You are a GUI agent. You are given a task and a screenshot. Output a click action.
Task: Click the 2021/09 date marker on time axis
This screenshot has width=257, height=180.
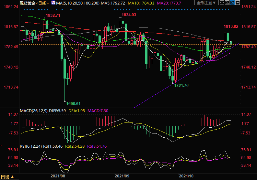[x=123, y=176]
